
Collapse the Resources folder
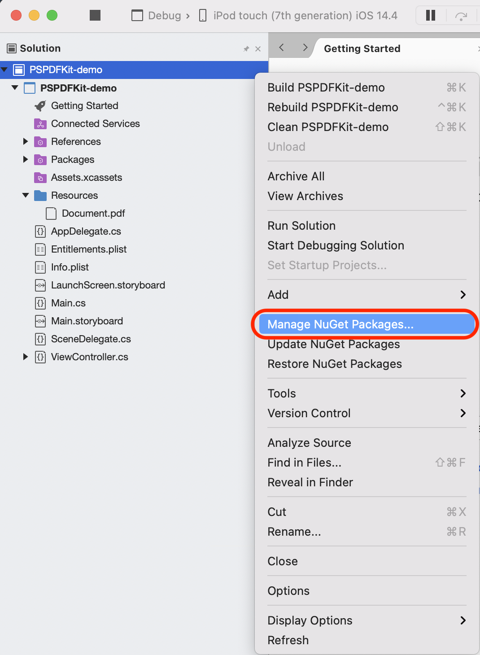point(26,196)
